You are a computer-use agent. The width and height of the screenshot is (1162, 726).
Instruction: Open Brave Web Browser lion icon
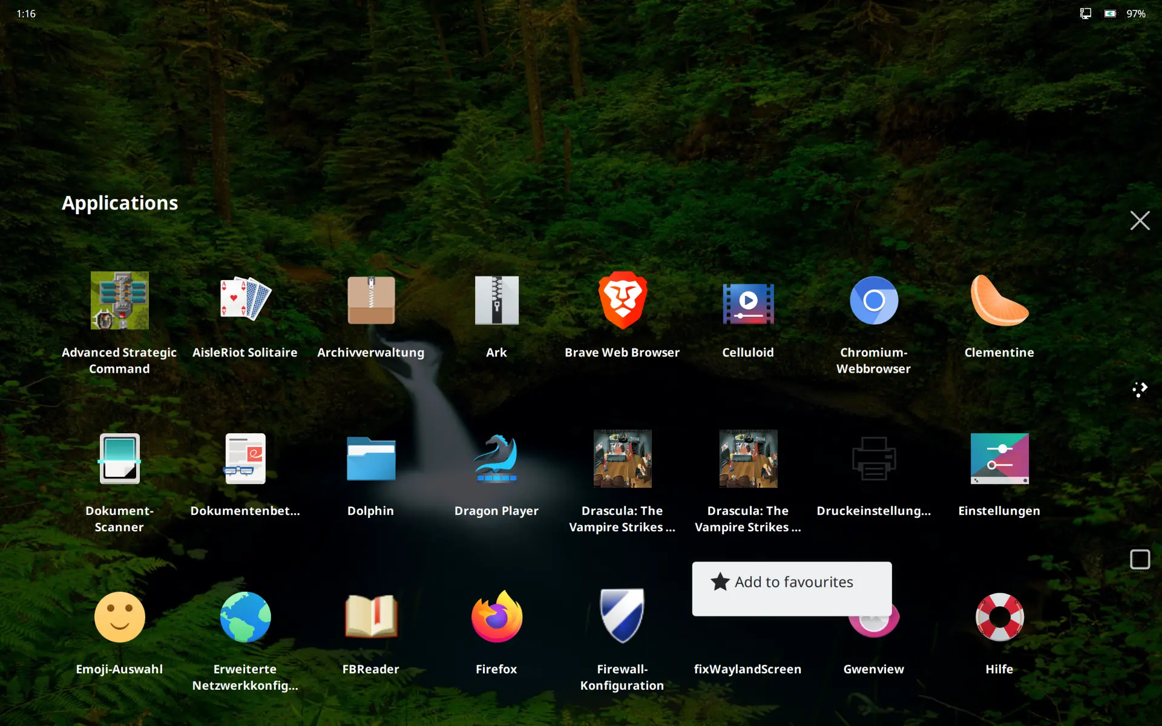[622, 300]
